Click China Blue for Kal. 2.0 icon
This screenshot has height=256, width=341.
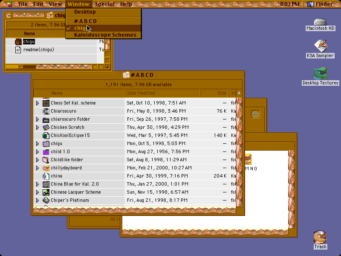tap(46, 184)
